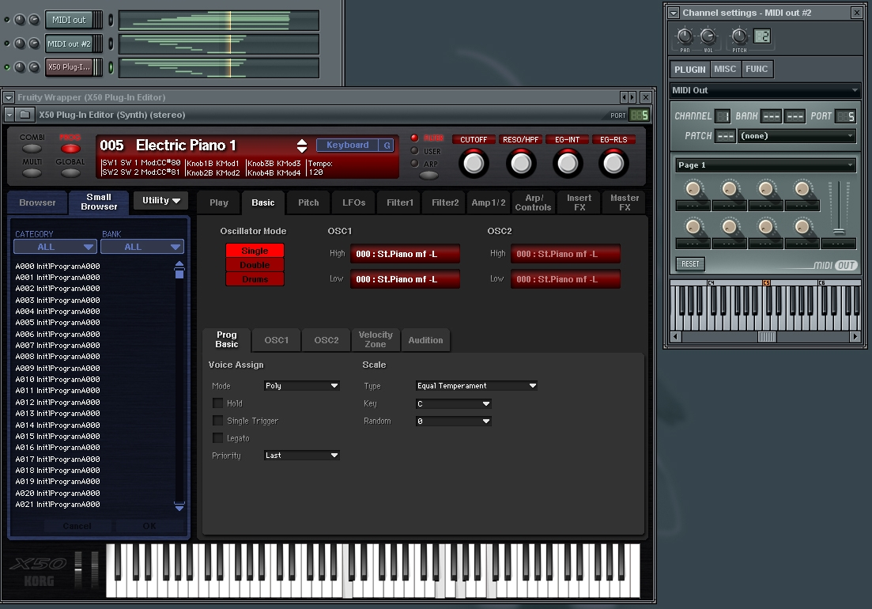Click the X50 Plug-In channel button

click(x=69, y=67)
